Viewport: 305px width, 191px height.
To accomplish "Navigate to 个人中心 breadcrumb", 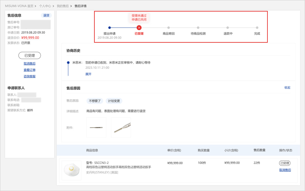I will [x=45, y=6].
